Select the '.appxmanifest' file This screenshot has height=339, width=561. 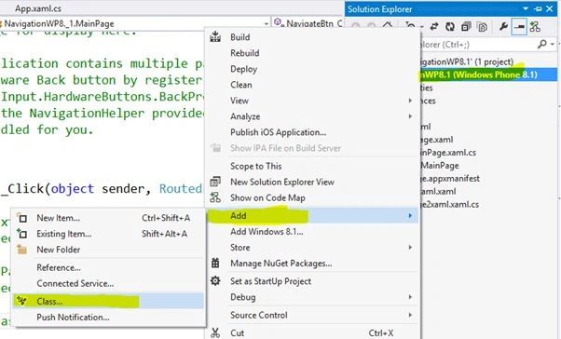tap(450, 179)
